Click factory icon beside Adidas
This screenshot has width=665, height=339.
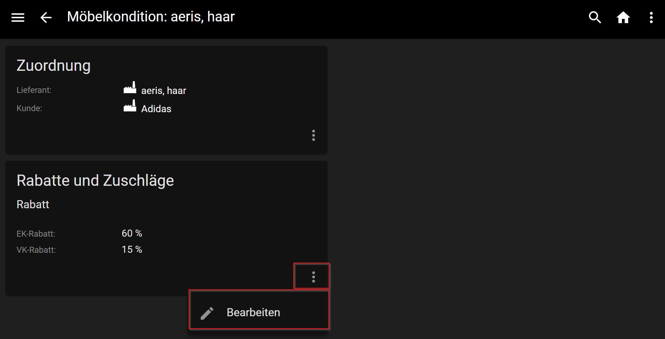(130, 106)
